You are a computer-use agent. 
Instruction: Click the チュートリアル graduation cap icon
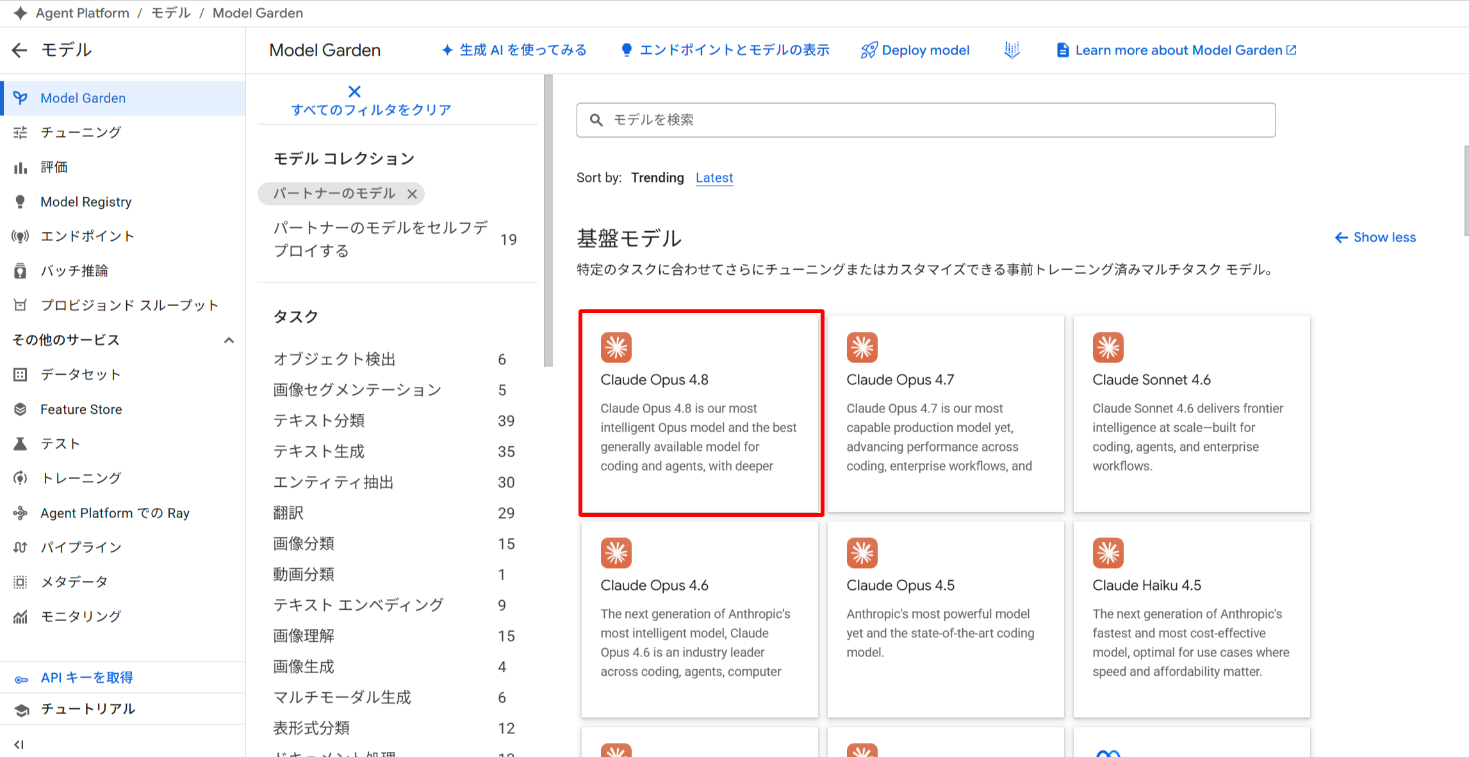tap(22, 710)
